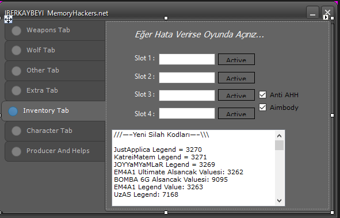Open the Character Tab
This screenshot has width=340, height=218.
tap(55, 131)
